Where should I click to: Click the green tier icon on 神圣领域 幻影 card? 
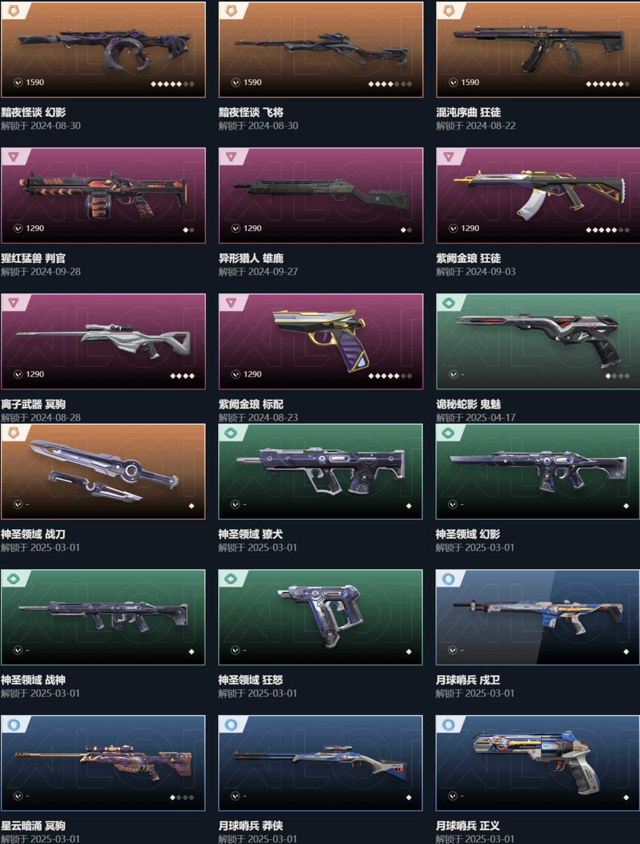[449, 433]
